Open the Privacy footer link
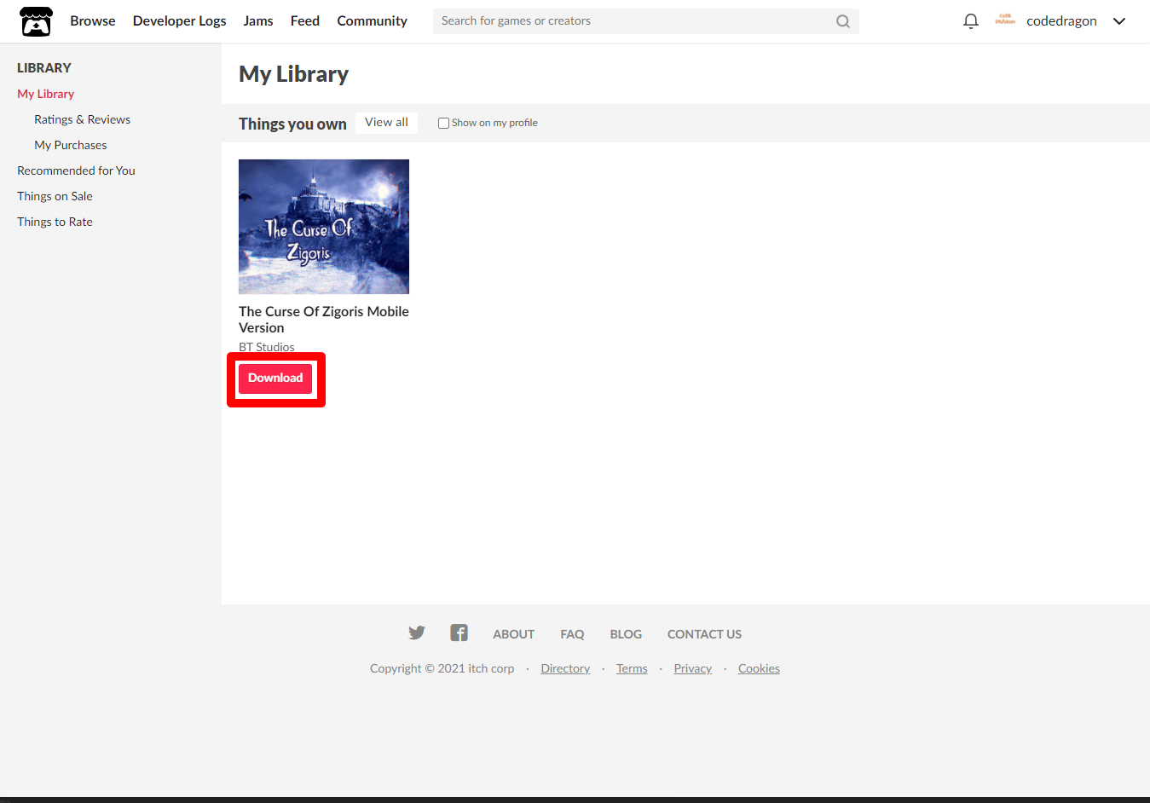The width and height of the screenshot is (1150, 803). click(x=693, y=668)
